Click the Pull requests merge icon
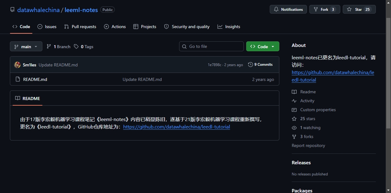 (x=67, y=27)
